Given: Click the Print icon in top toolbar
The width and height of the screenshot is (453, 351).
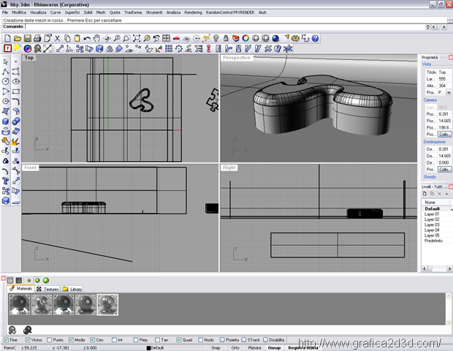Looking at the screenshot, I should (36, 38).
